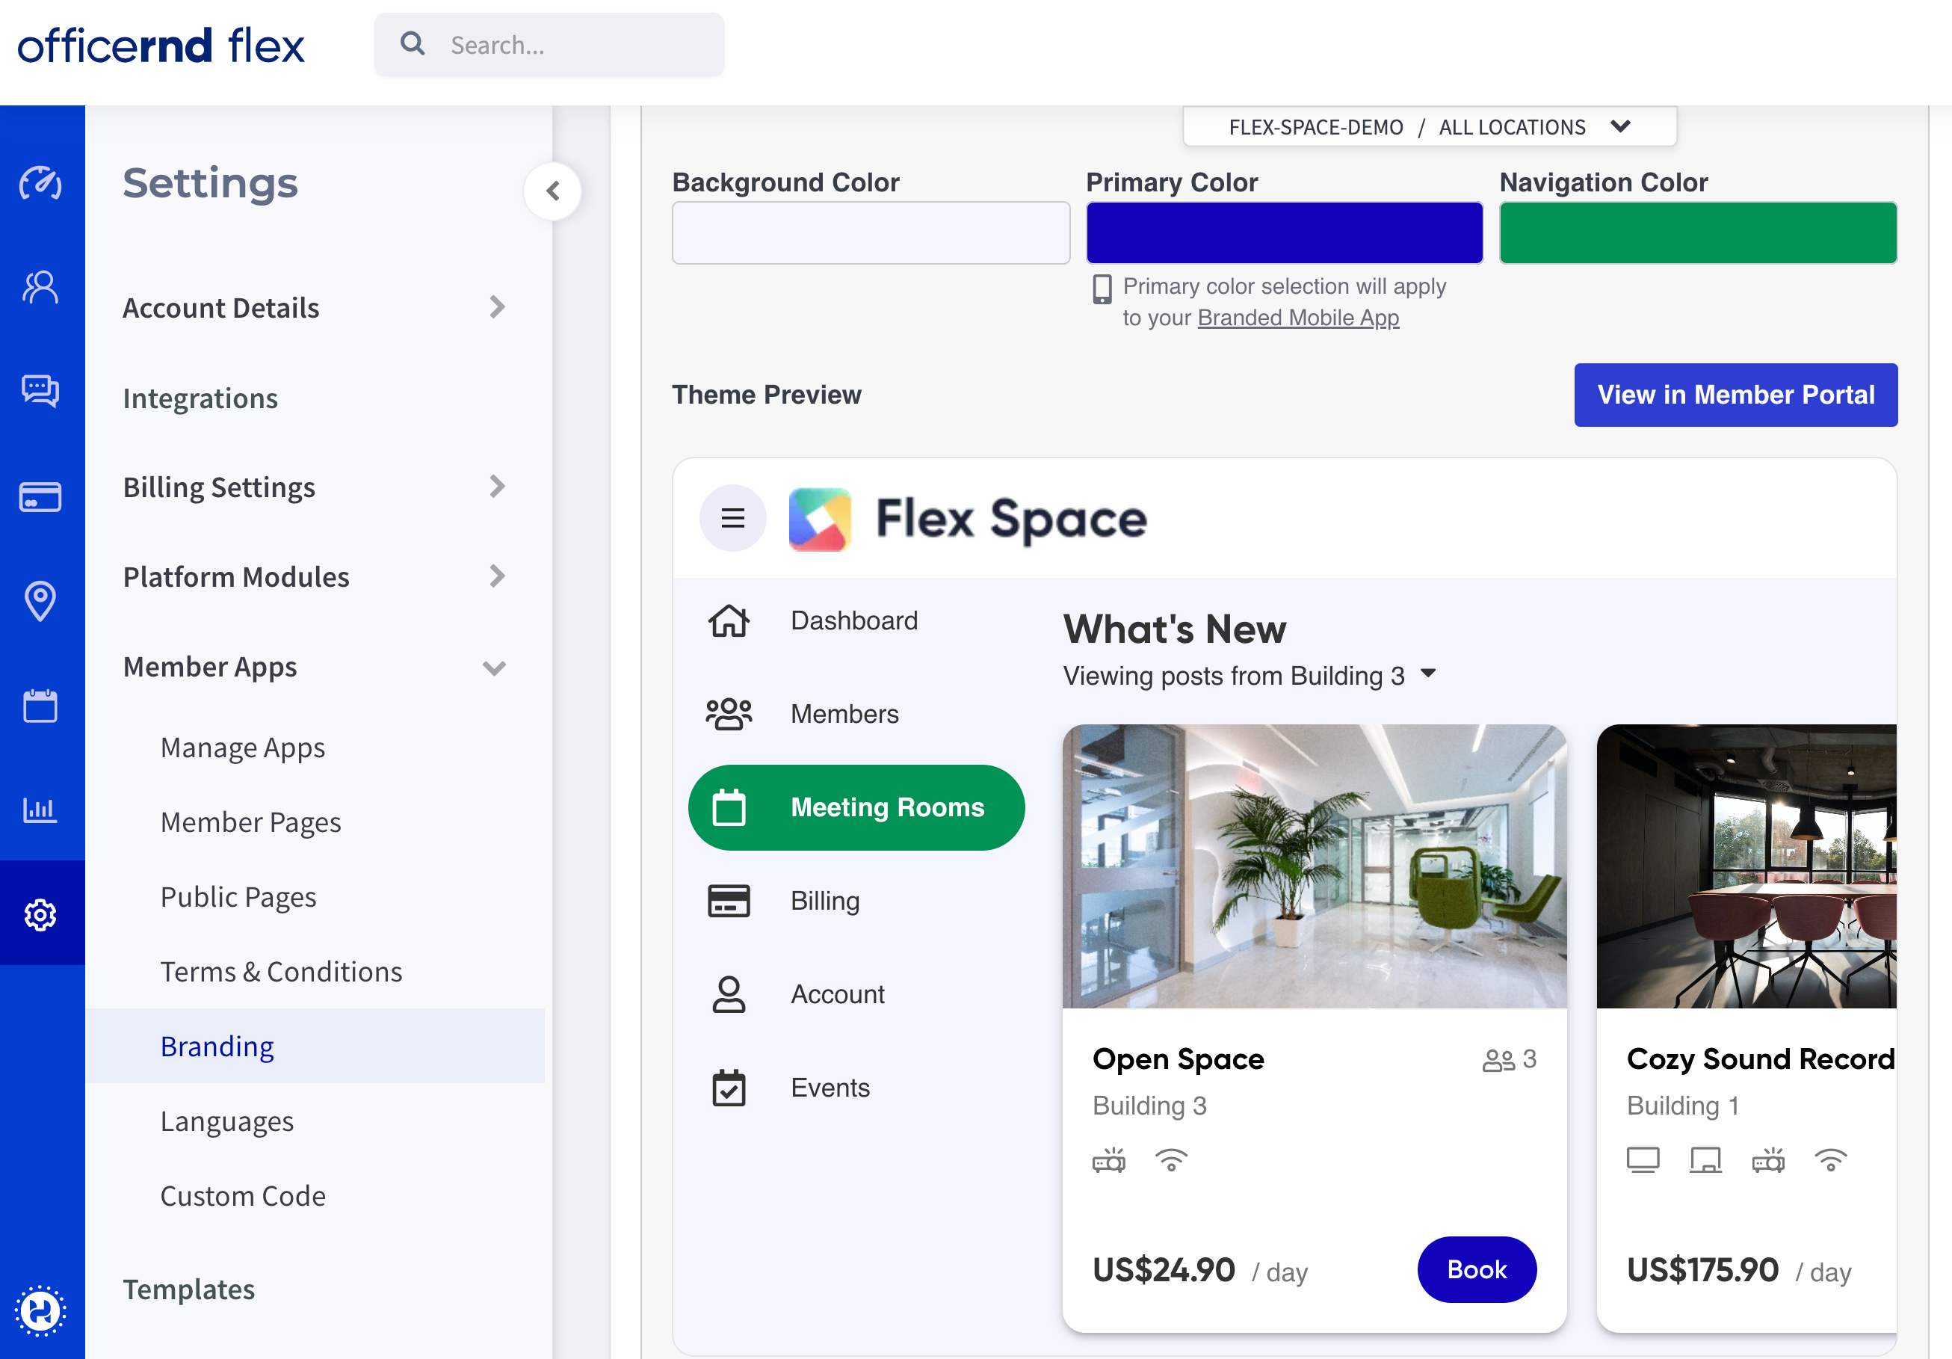Screen dimensions: 1952x1359
Task: Click View in Member Portal button
Action: (1735, 395)
